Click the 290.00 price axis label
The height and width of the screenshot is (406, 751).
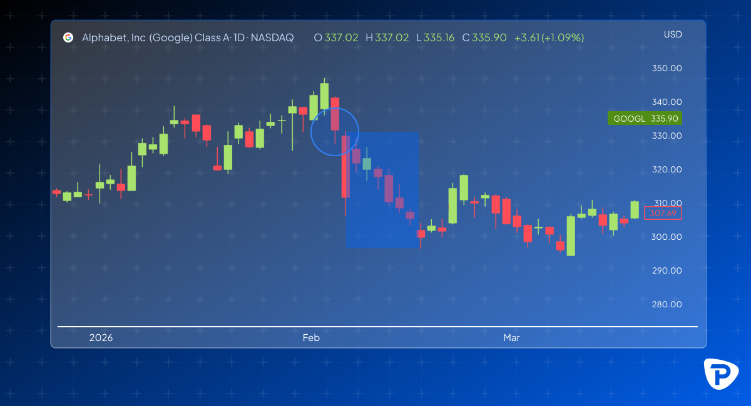point(667,270)
